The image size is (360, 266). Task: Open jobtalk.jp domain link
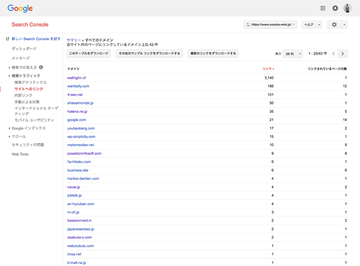(74, 195)
